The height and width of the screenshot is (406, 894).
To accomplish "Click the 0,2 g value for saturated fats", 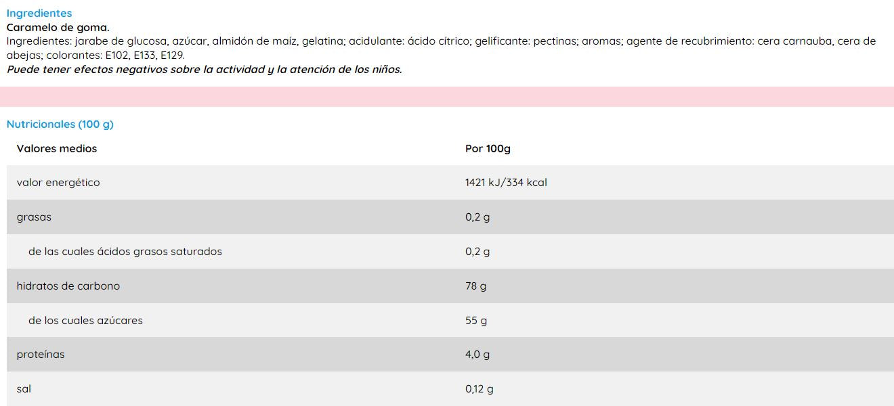I will pos(477,252).
